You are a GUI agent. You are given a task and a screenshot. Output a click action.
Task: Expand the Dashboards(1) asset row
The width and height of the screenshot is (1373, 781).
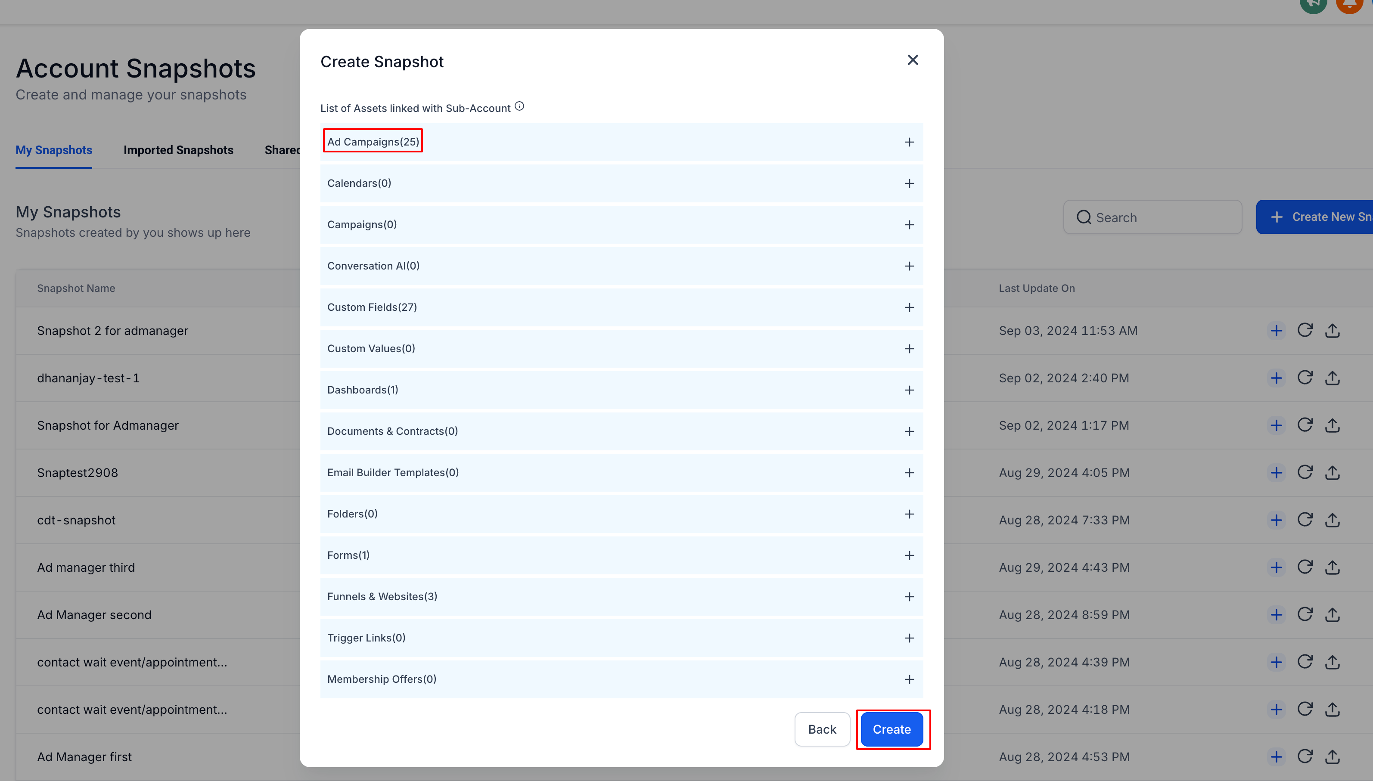point(909,390)
